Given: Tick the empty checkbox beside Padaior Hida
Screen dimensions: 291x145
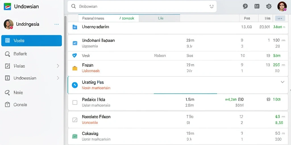Looking at the screenshot, I should click(x=75, y=103).
